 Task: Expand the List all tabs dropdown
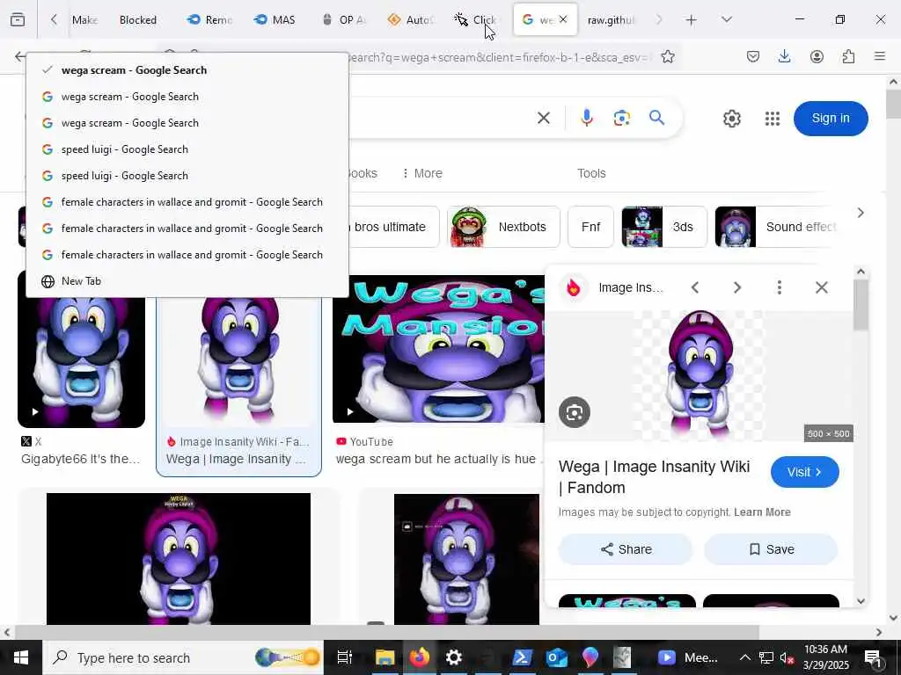(726, 20)
